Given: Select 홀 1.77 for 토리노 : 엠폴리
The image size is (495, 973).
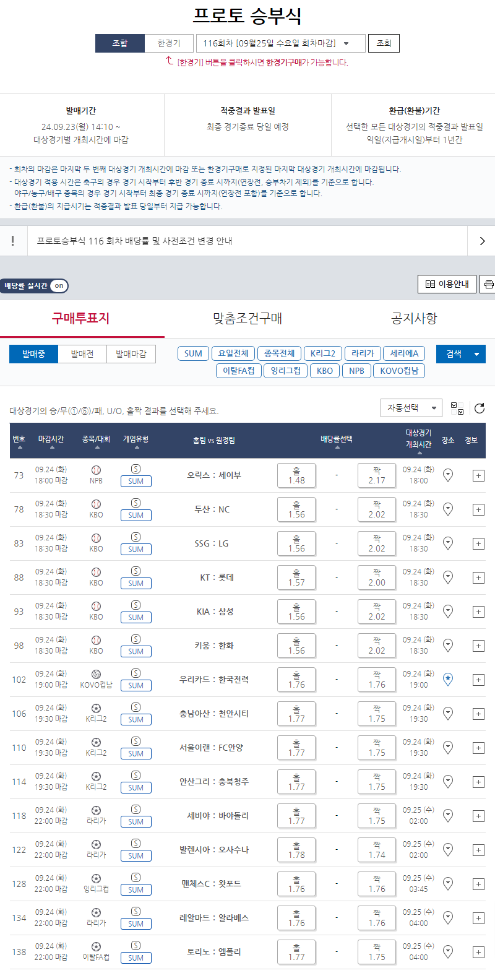Looking at the screenshot, I should 296,952.
